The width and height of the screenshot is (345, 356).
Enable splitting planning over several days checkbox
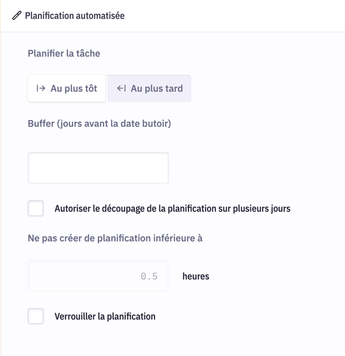pyautogui.click(x=36, y=208)
